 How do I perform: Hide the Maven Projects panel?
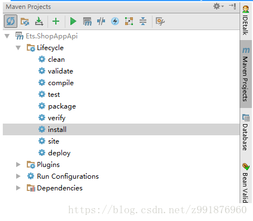click(x=232, y=6)
